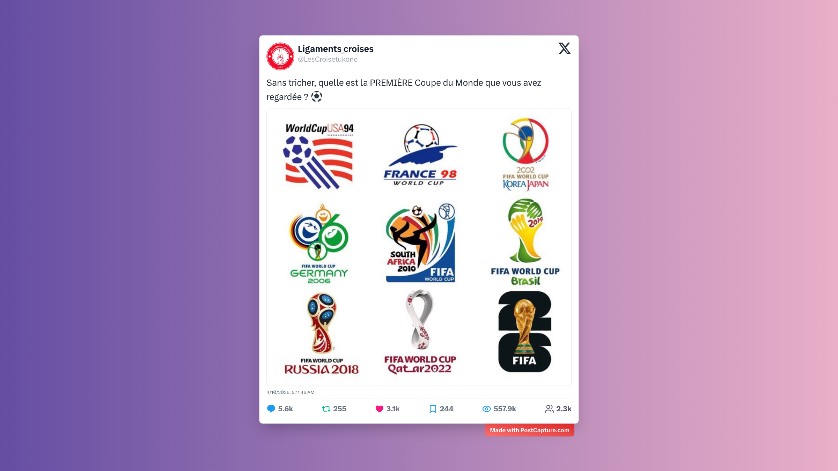Click the blue reply bubble icon
This screenshot has height=471, width=838.
click(271, 409)
